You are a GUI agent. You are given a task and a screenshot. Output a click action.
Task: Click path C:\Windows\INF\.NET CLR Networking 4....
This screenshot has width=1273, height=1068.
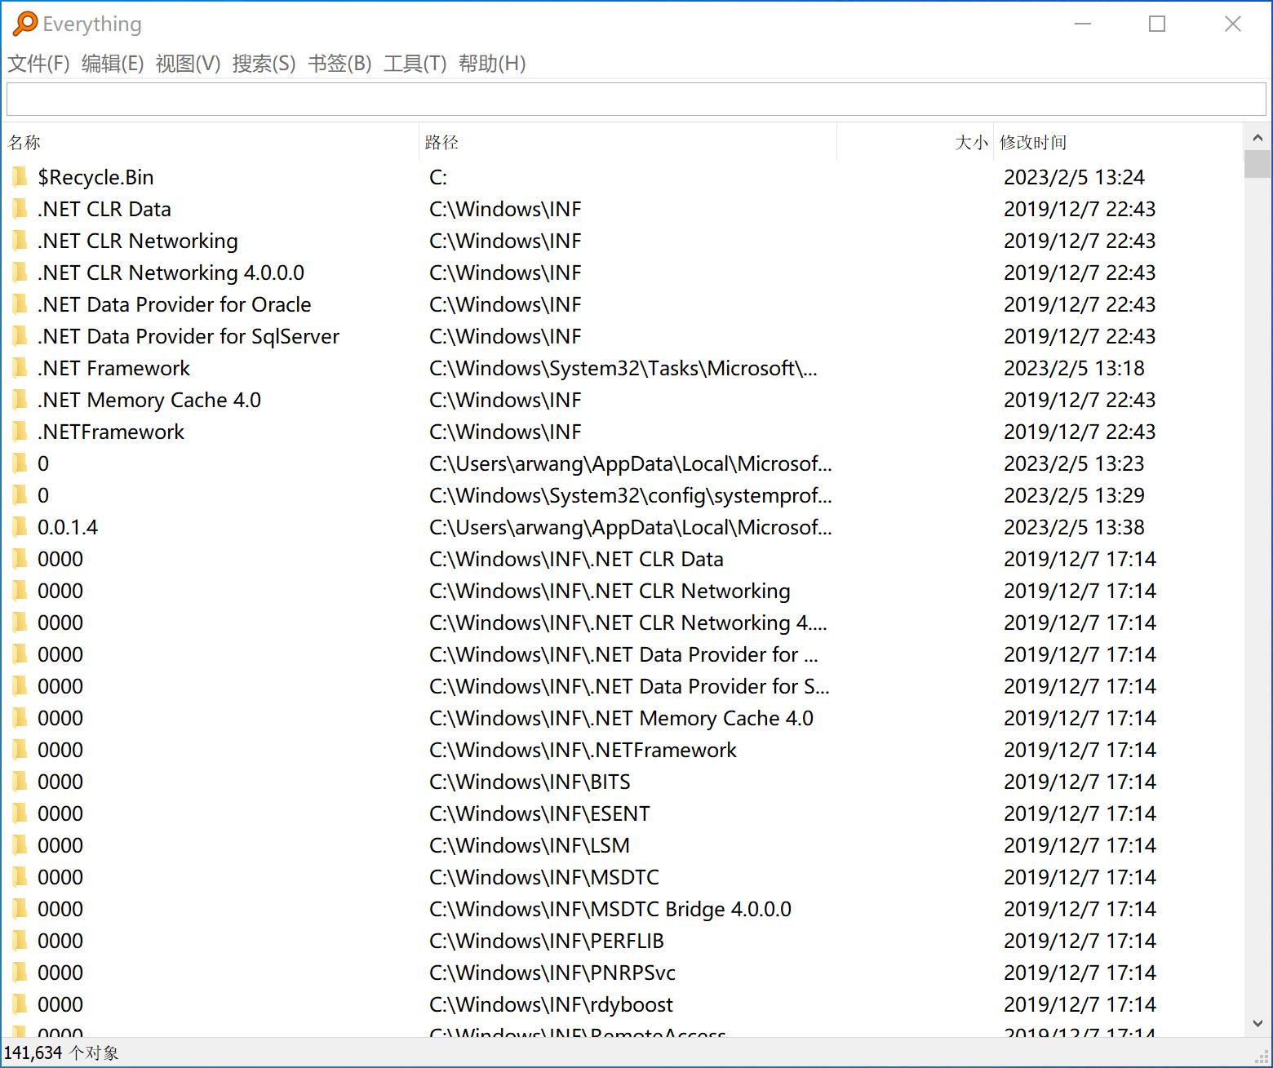[x=628, y=623]
